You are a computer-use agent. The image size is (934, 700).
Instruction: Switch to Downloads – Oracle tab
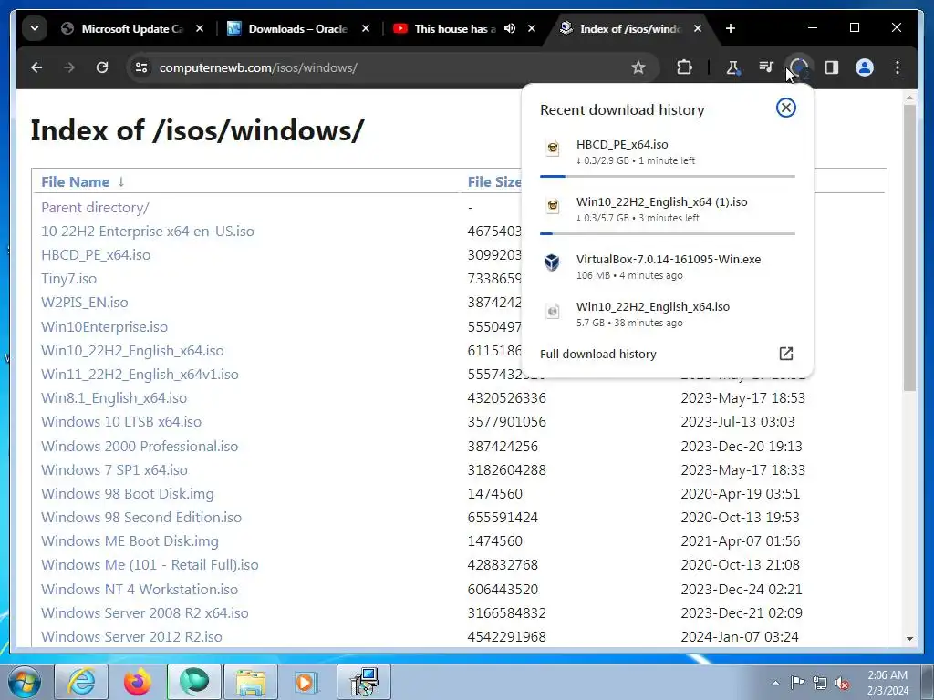(x=297, y=28)
